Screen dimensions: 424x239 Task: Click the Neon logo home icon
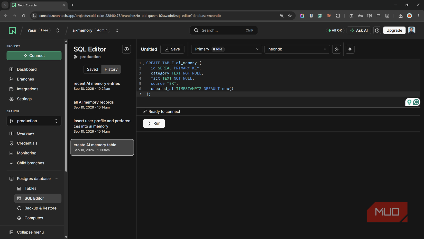coord(12,30)
